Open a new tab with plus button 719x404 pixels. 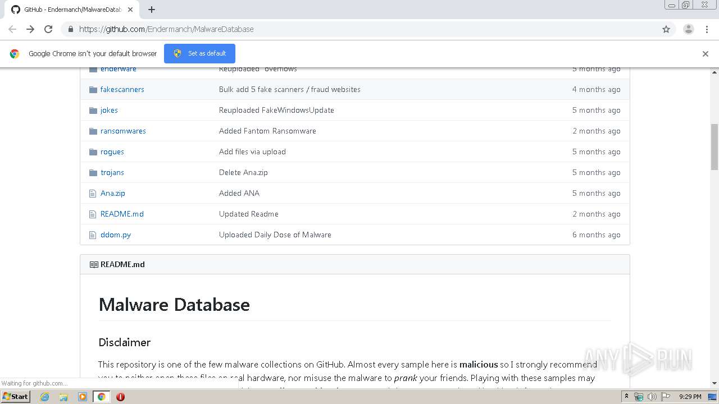click(x=152, y=10)
